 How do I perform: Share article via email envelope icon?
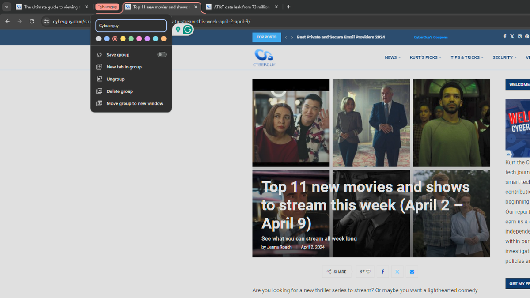coord(412,272)
